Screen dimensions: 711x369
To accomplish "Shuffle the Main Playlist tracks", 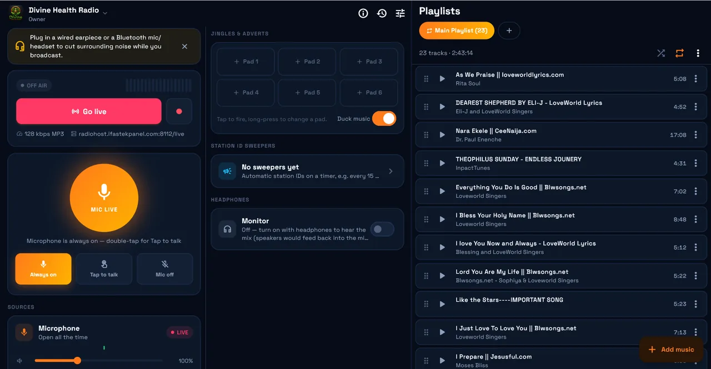I will [x=661, y=53].
